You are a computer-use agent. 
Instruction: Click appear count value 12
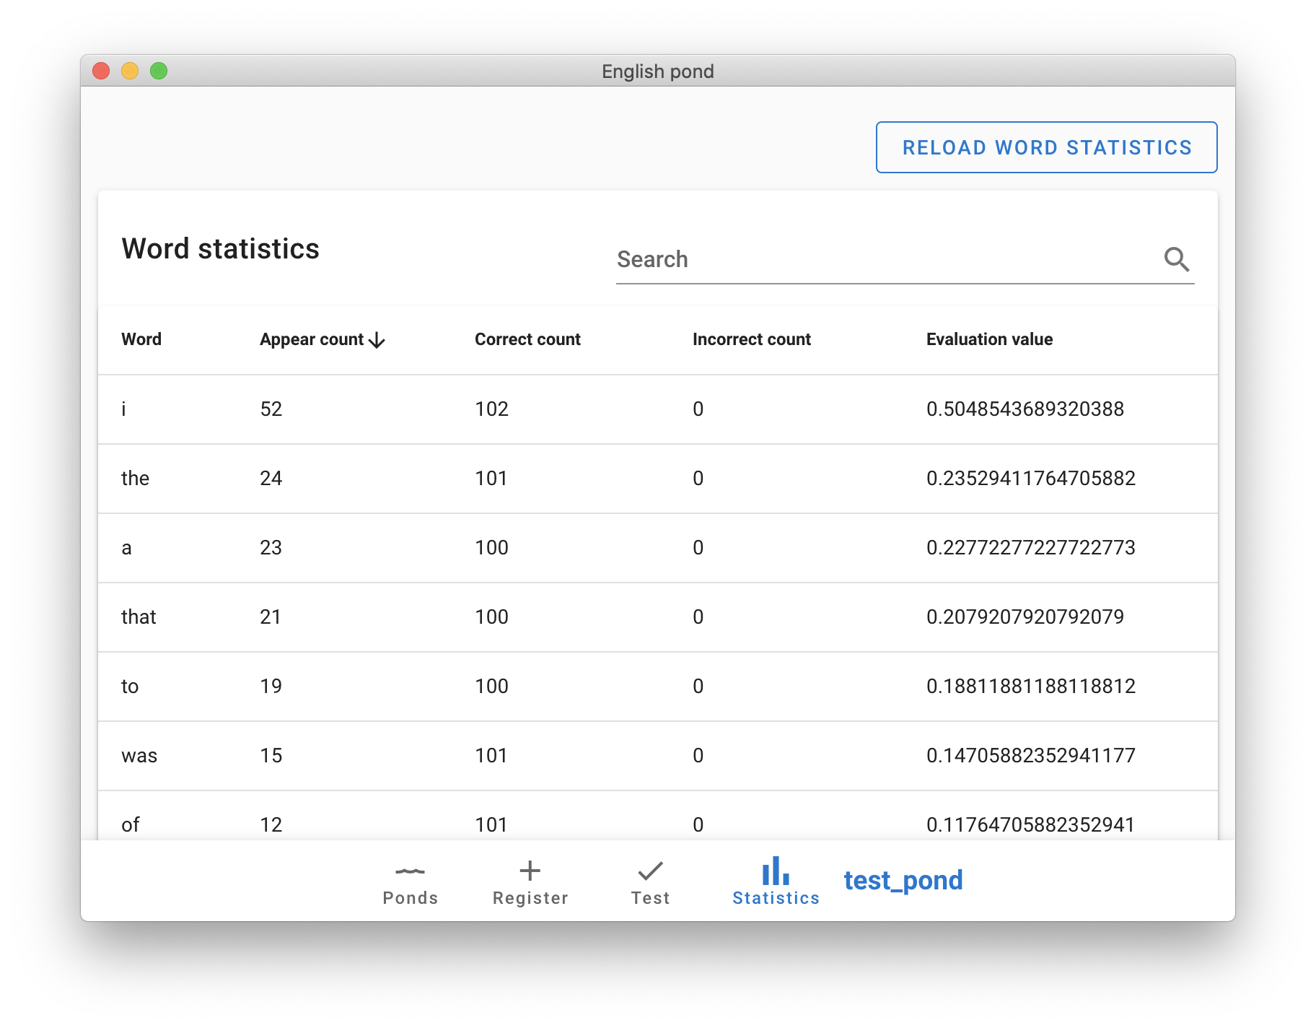point(271,825)
